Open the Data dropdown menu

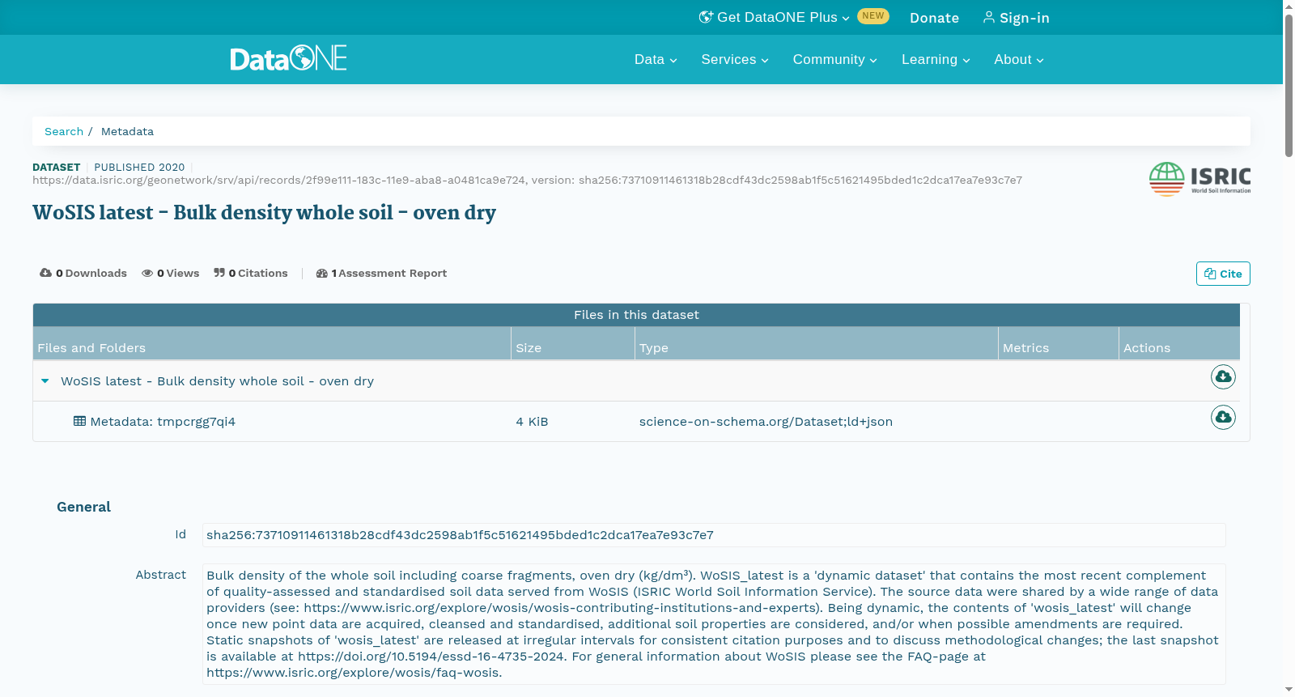(x=656, y=59)
